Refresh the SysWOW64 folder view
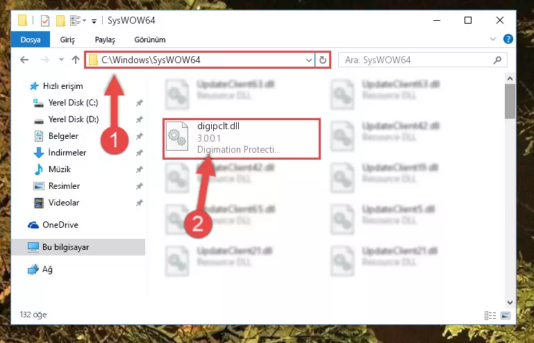 coord(322,60)
